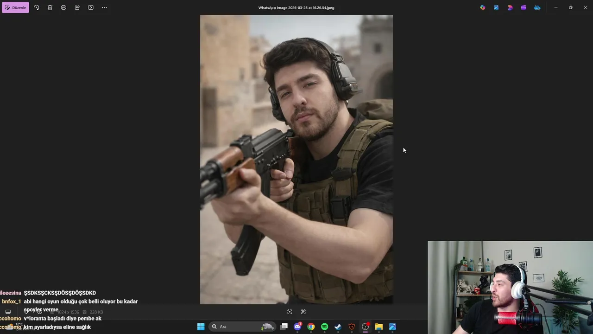The image size is (593, 334).
Task: Open the Brave shield icon on taskbar
Action: (352, 327)
